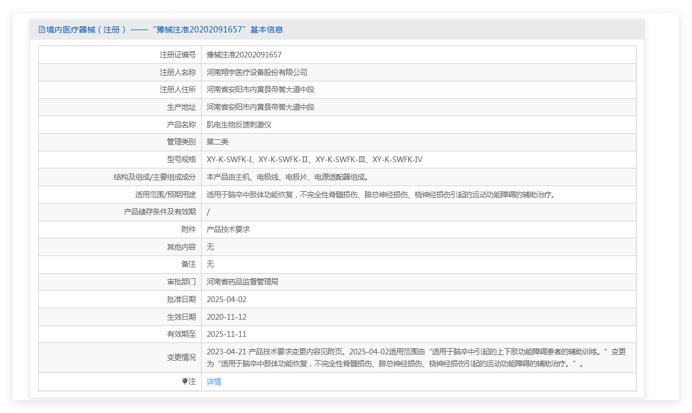Click registrant name 河南翔宇医疗设备股份有限公司
The height and width of the screenshot is (413, 692).
click(x=257, y=72)
